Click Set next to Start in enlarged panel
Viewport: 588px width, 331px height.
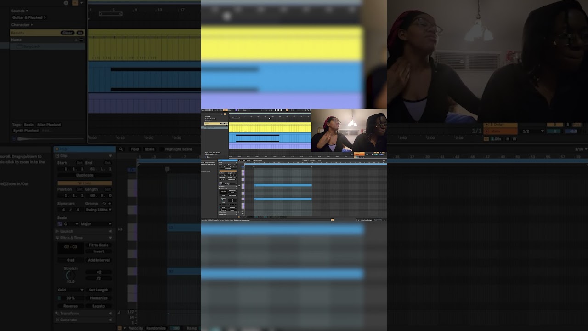click(x=79, y=163)
